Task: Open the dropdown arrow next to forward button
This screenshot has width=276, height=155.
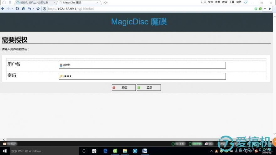Action: point(12,9)
